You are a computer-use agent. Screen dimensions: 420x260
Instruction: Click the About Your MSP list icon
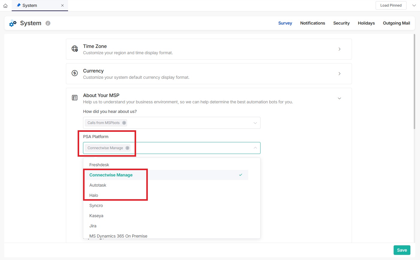[x=75, y=98]
